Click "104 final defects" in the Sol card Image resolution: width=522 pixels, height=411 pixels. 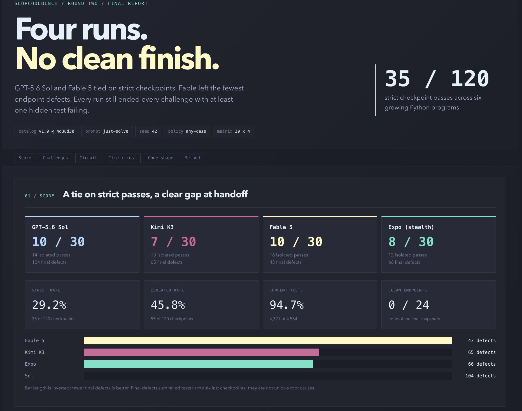click(x=49, y=262)
